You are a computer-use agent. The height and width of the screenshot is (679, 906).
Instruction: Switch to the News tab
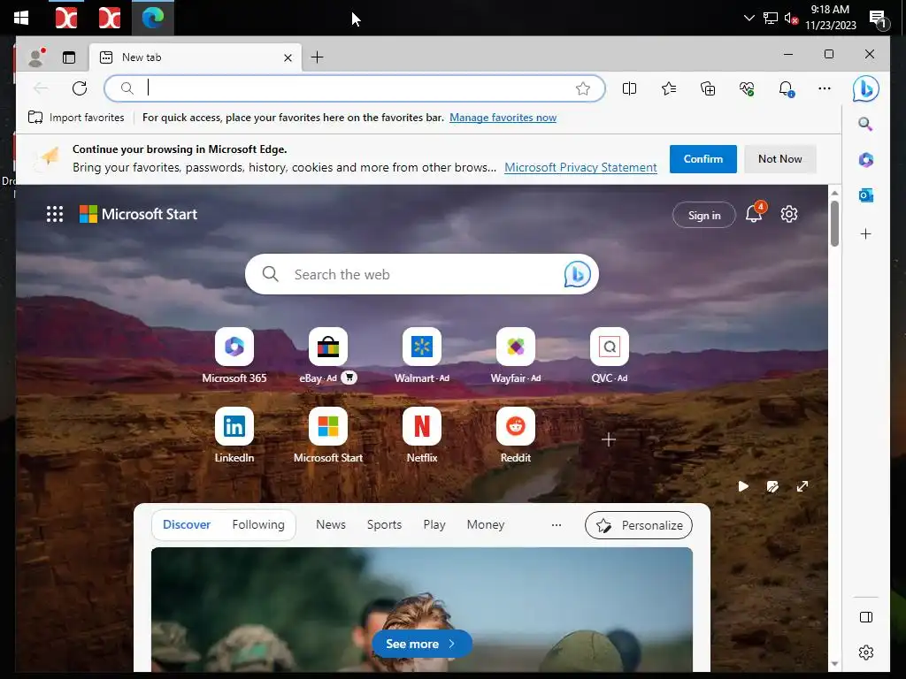click(331, 525)
